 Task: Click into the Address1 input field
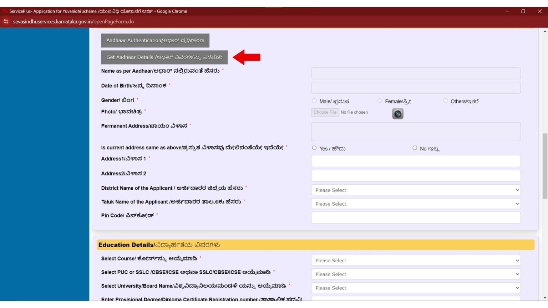coord(416,161)
